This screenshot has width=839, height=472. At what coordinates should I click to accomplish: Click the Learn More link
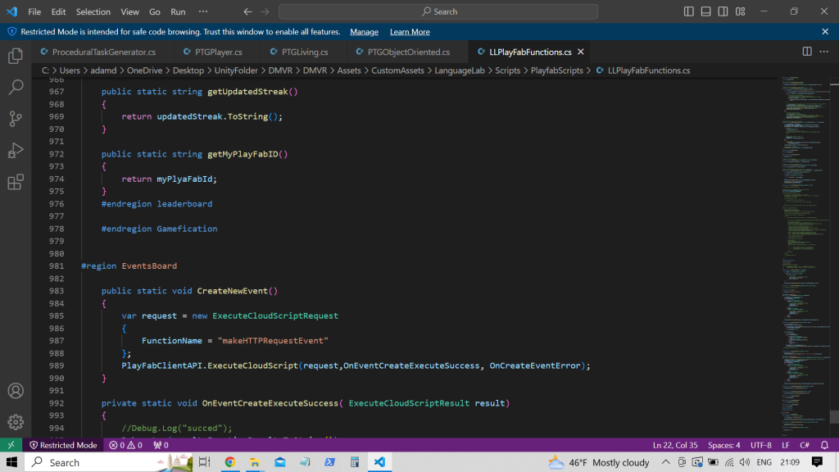[x=410, y=32]
